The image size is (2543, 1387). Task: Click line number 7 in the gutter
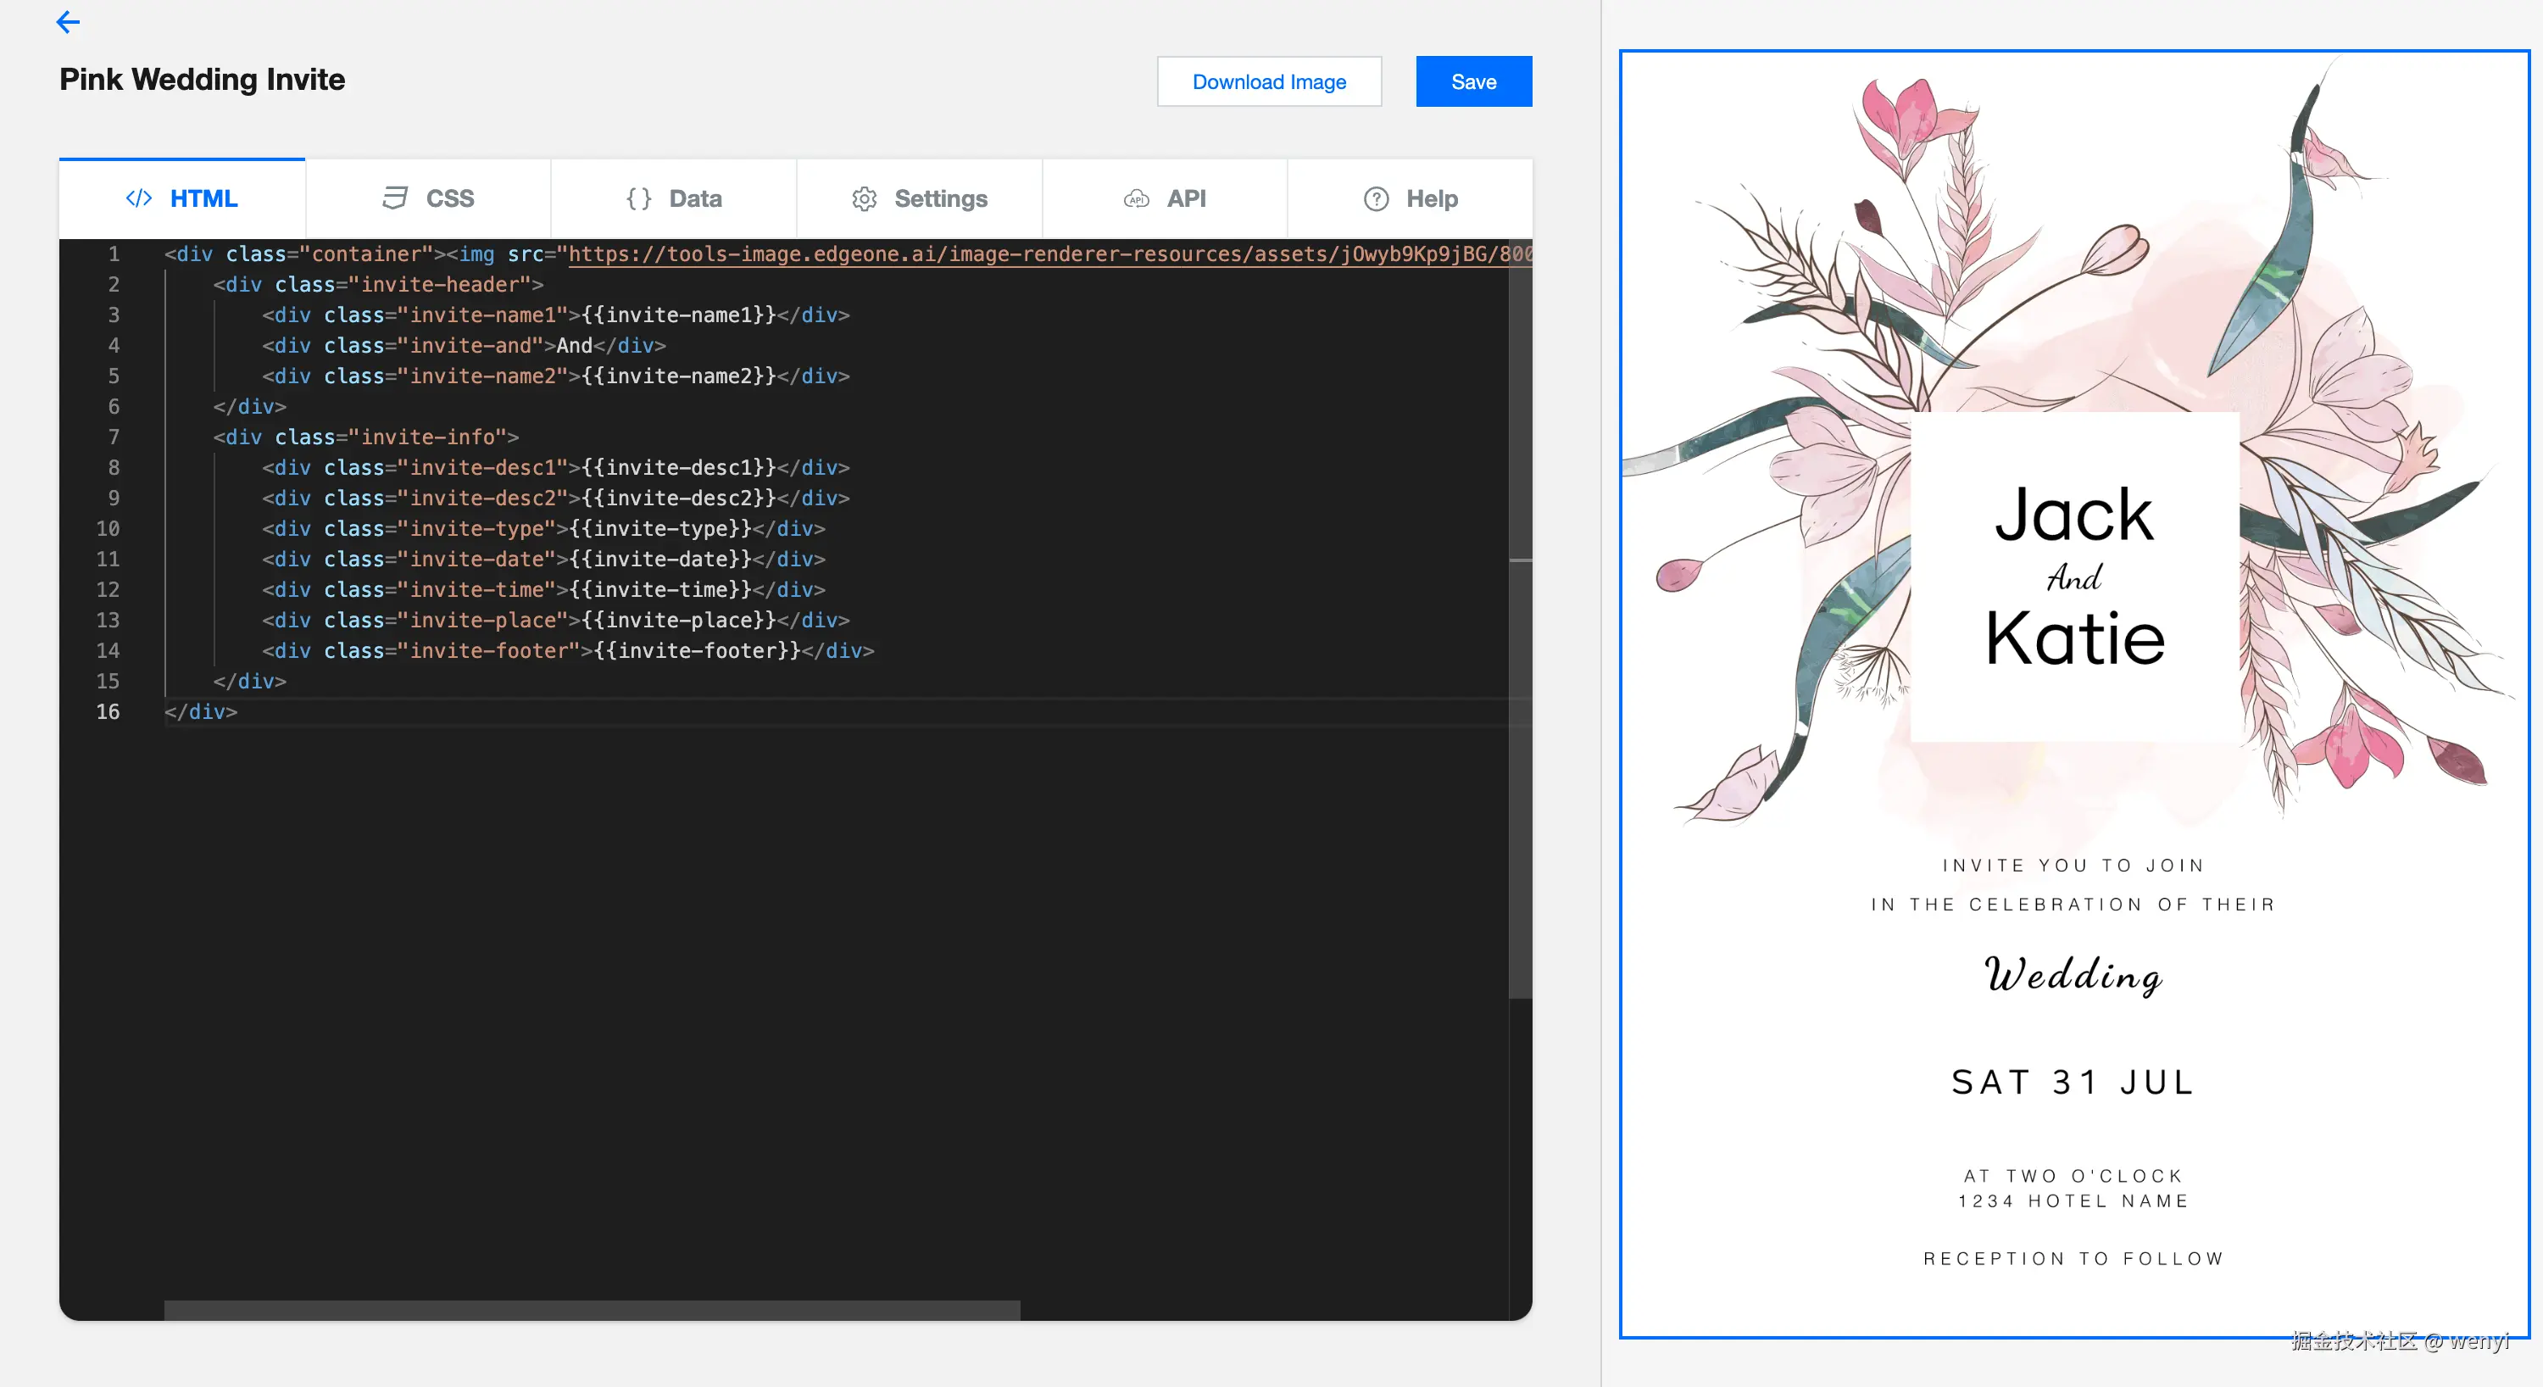114,437
